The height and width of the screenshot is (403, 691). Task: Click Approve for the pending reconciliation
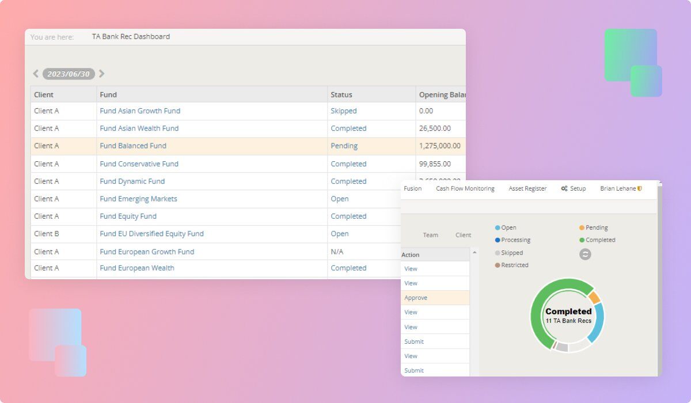[416, 298]
